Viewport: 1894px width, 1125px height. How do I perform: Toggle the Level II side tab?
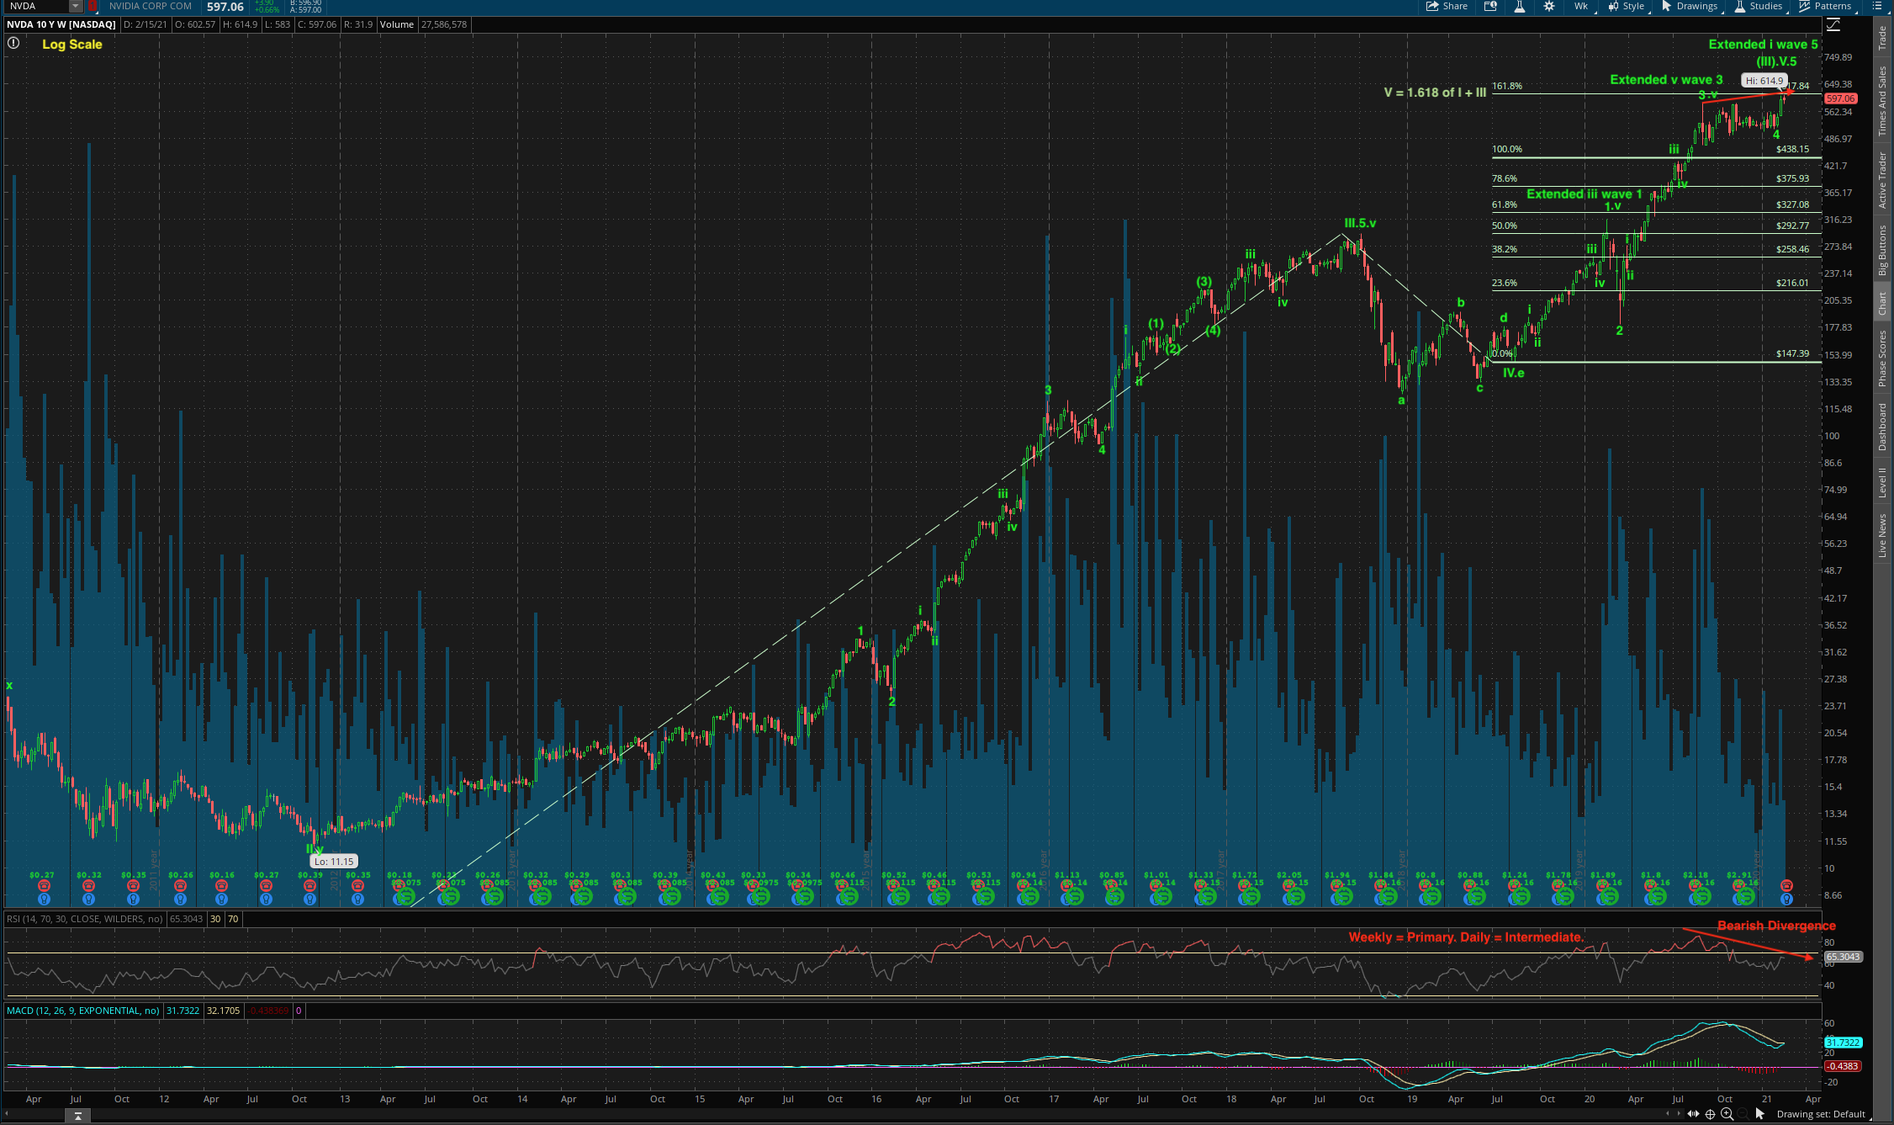1882,482
